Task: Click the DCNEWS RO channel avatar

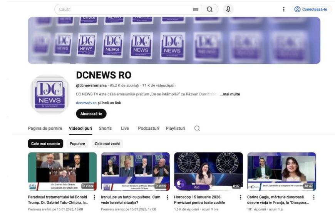Action: 50,94
